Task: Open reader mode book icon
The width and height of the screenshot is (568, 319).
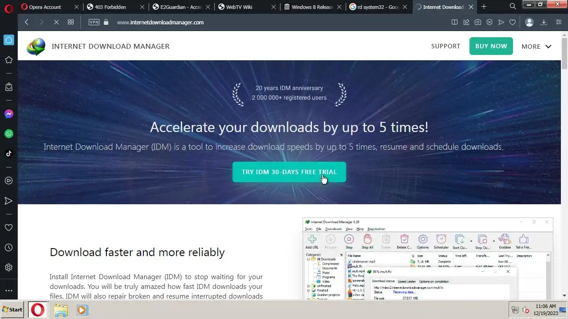Action: 454,22
